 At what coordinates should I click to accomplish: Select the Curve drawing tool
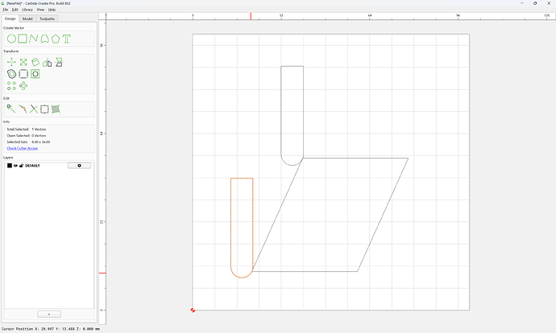[44, 39]
